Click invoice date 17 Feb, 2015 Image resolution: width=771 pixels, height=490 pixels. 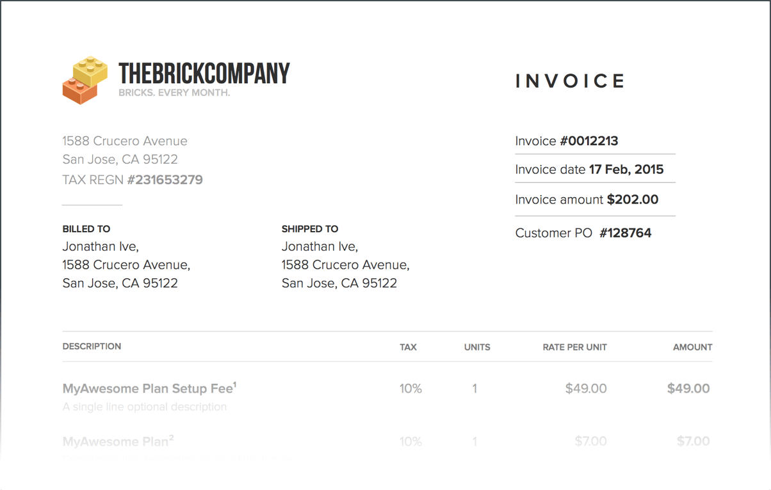[x=626, y=170]
